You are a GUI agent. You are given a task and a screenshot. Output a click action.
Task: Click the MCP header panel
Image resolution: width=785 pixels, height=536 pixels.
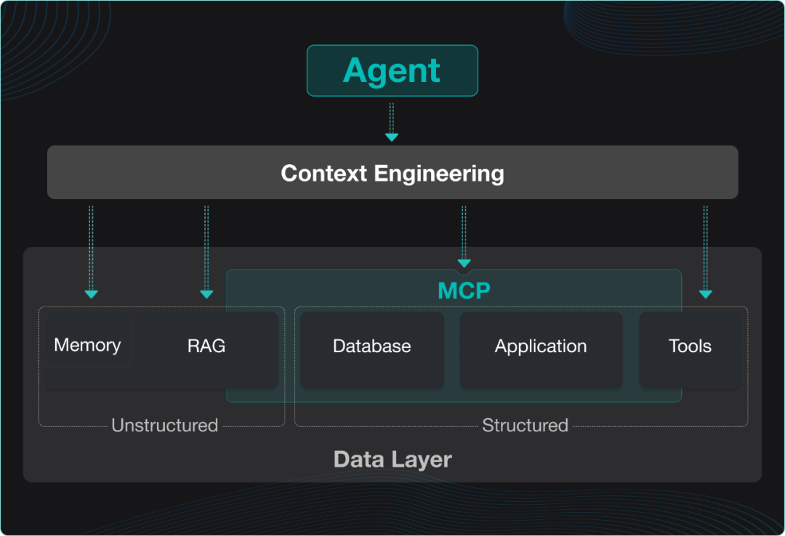point(464,290)
